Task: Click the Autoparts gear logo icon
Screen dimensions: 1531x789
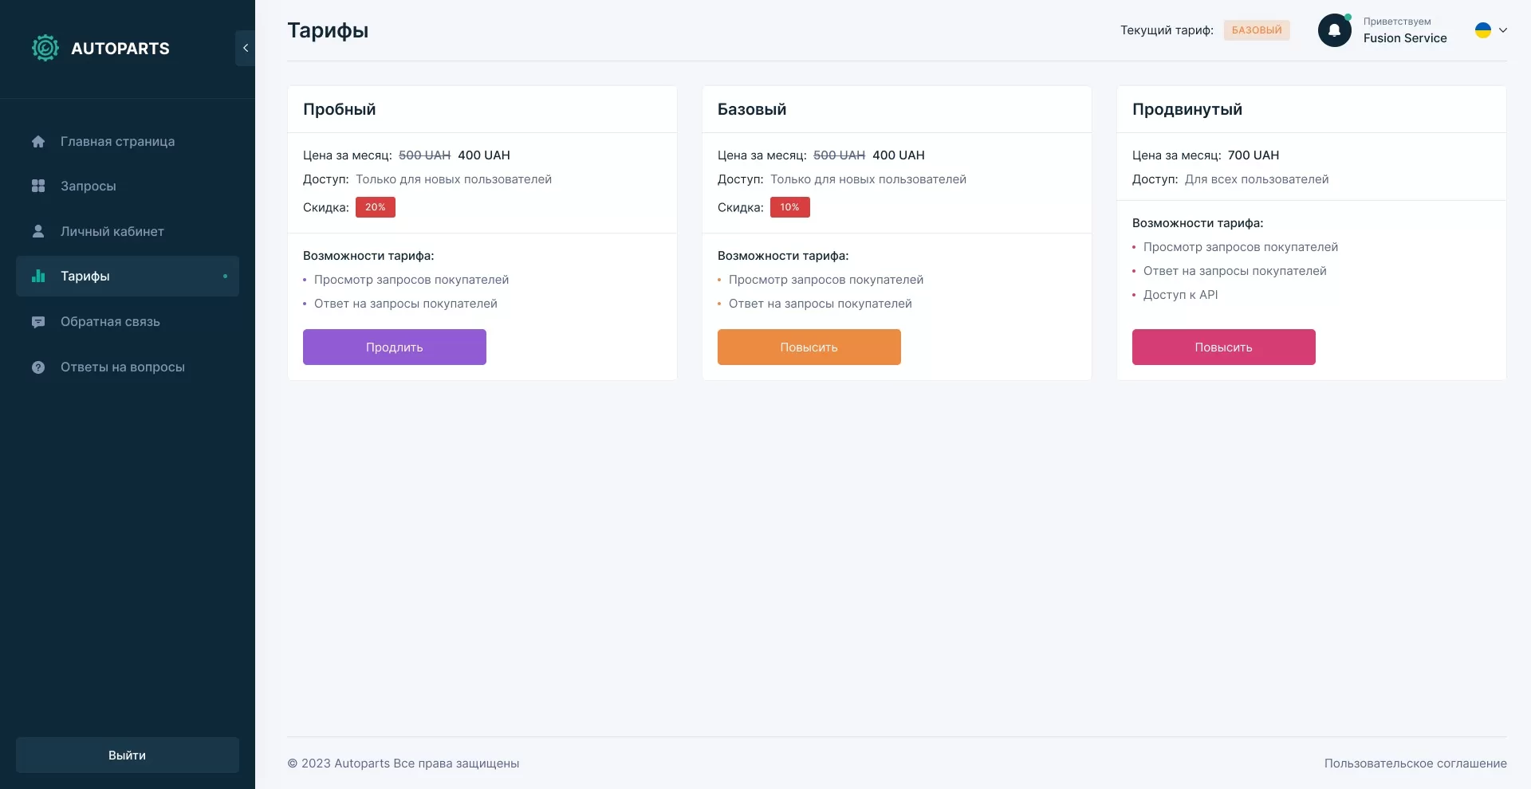Action: coord(45,48)
